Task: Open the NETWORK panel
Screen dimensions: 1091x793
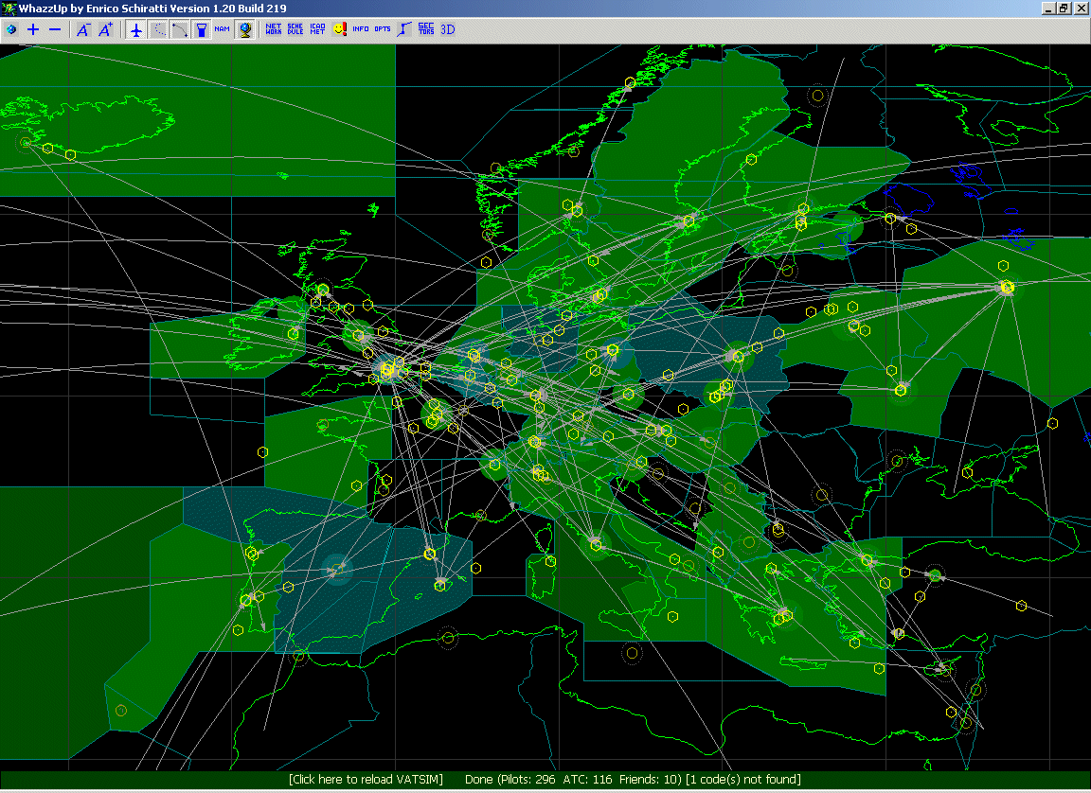Action: click(x=273, y=29)
